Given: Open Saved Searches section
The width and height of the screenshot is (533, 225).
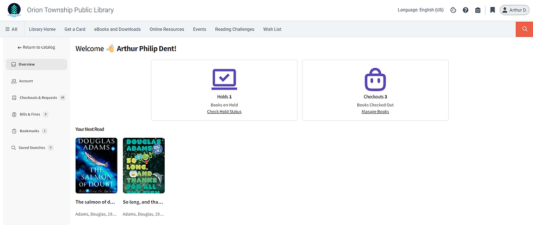Looking at the screenshot, I should tap(36, 147).
